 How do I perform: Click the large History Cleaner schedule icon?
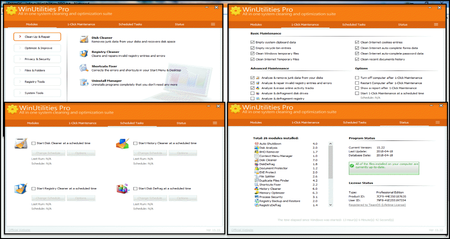click(122, 143)
